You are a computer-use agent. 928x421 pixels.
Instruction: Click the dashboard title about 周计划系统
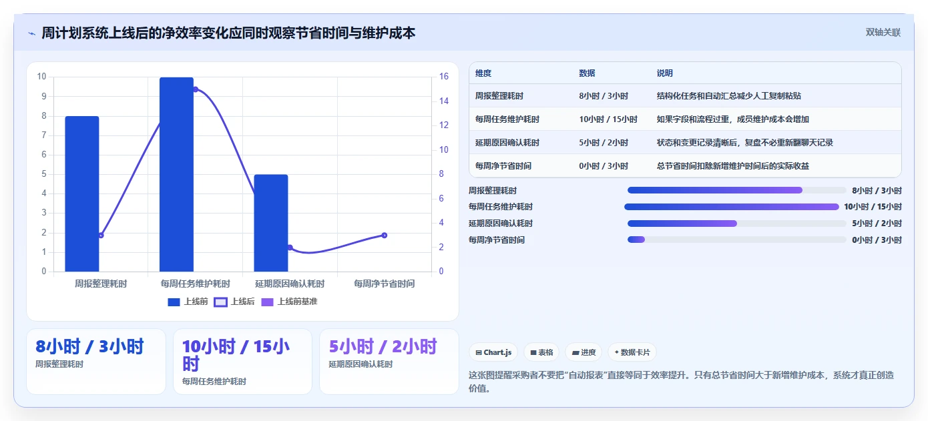point(228,33)
